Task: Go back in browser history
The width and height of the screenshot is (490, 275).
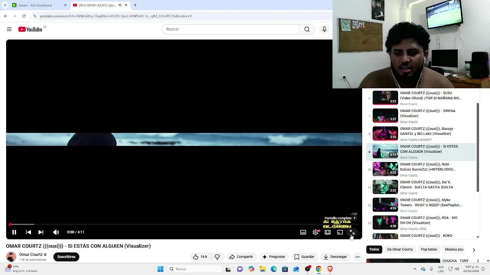Action: pyautogui.click(x=5, y=16)
